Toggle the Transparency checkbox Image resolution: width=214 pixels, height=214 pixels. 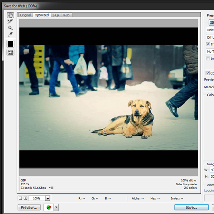point(208,44)
